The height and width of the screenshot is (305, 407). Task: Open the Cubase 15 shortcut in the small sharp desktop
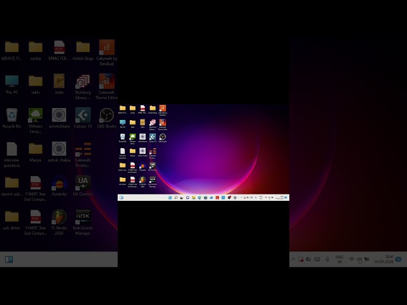[x=153, y=138]
